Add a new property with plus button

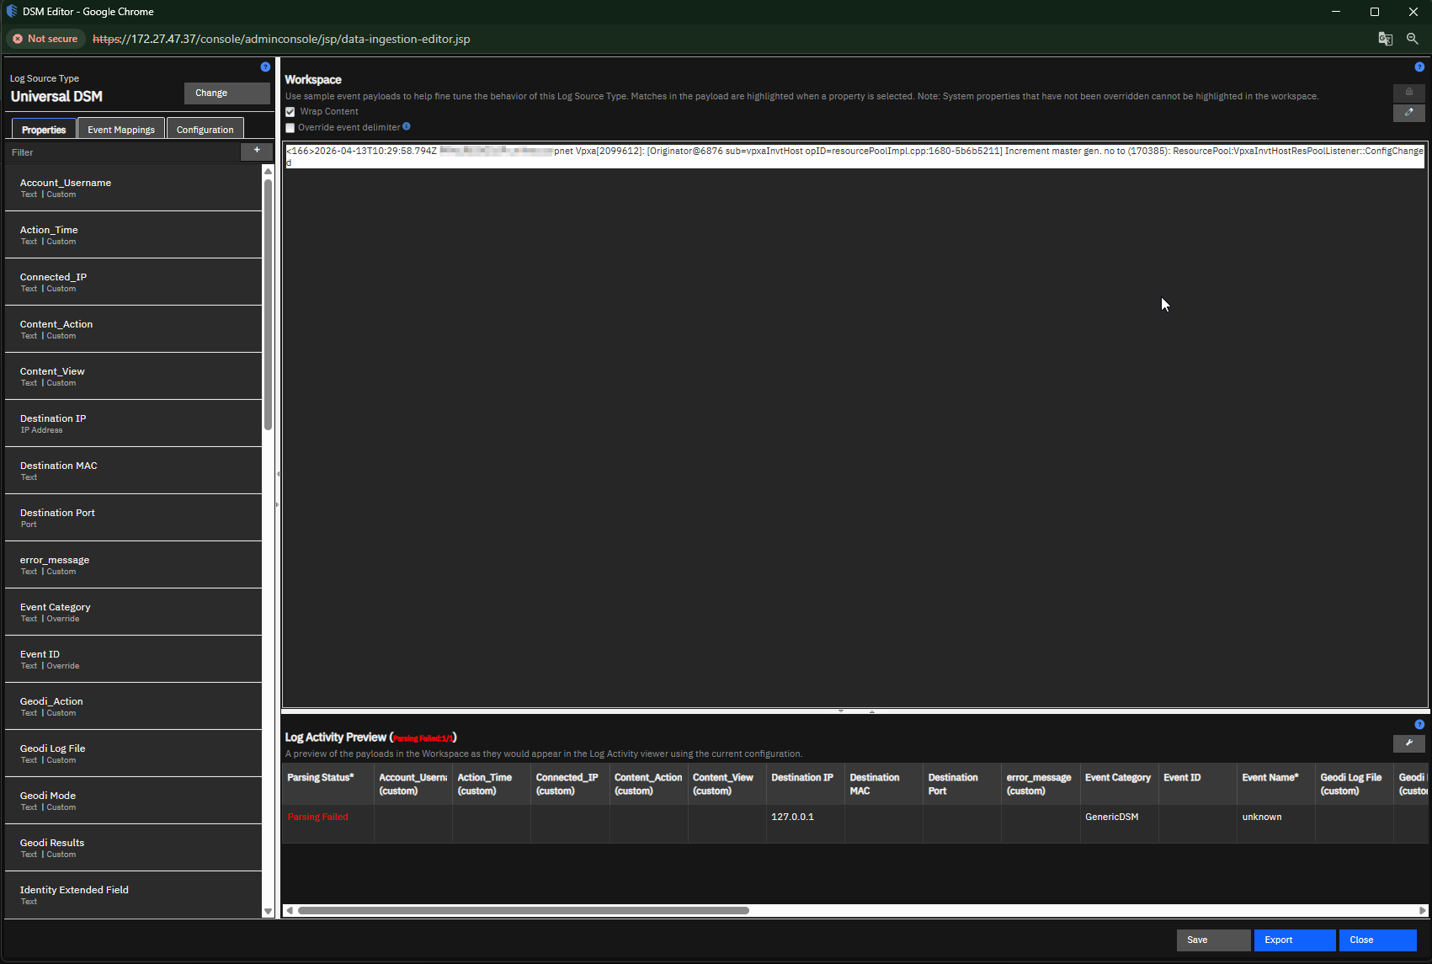256,151
